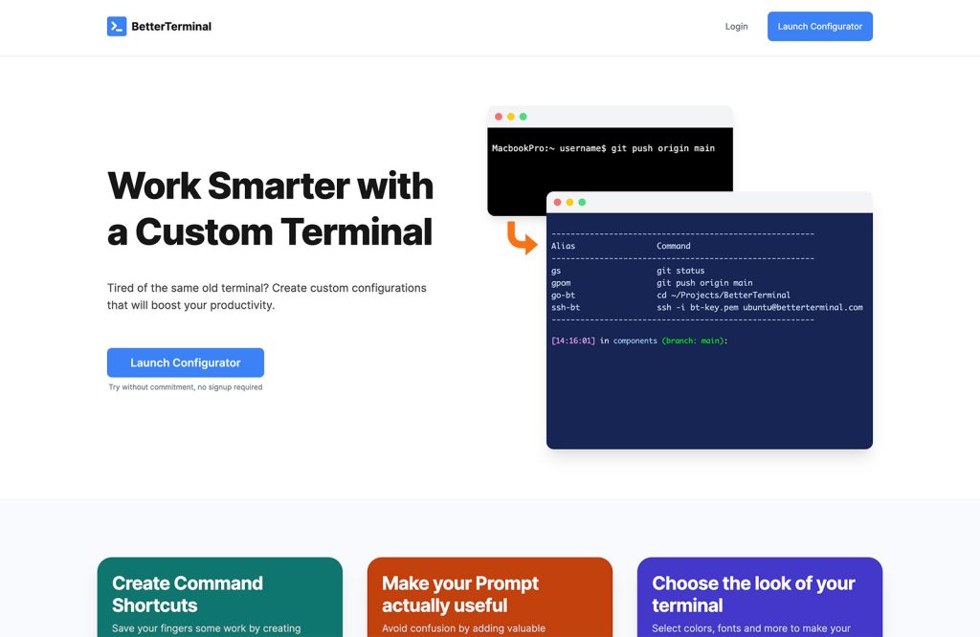Click the green dot on the black terminal window

523,117
